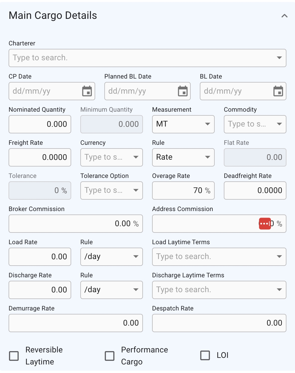Click into the Demurrage Rate field

click(75, 323)
